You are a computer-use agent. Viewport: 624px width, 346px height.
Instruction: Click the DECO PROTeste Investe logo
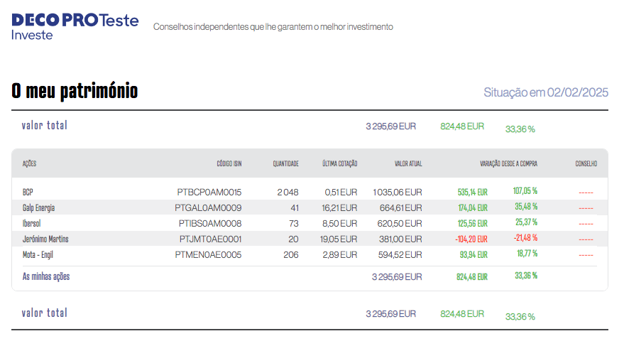[75, 26]
